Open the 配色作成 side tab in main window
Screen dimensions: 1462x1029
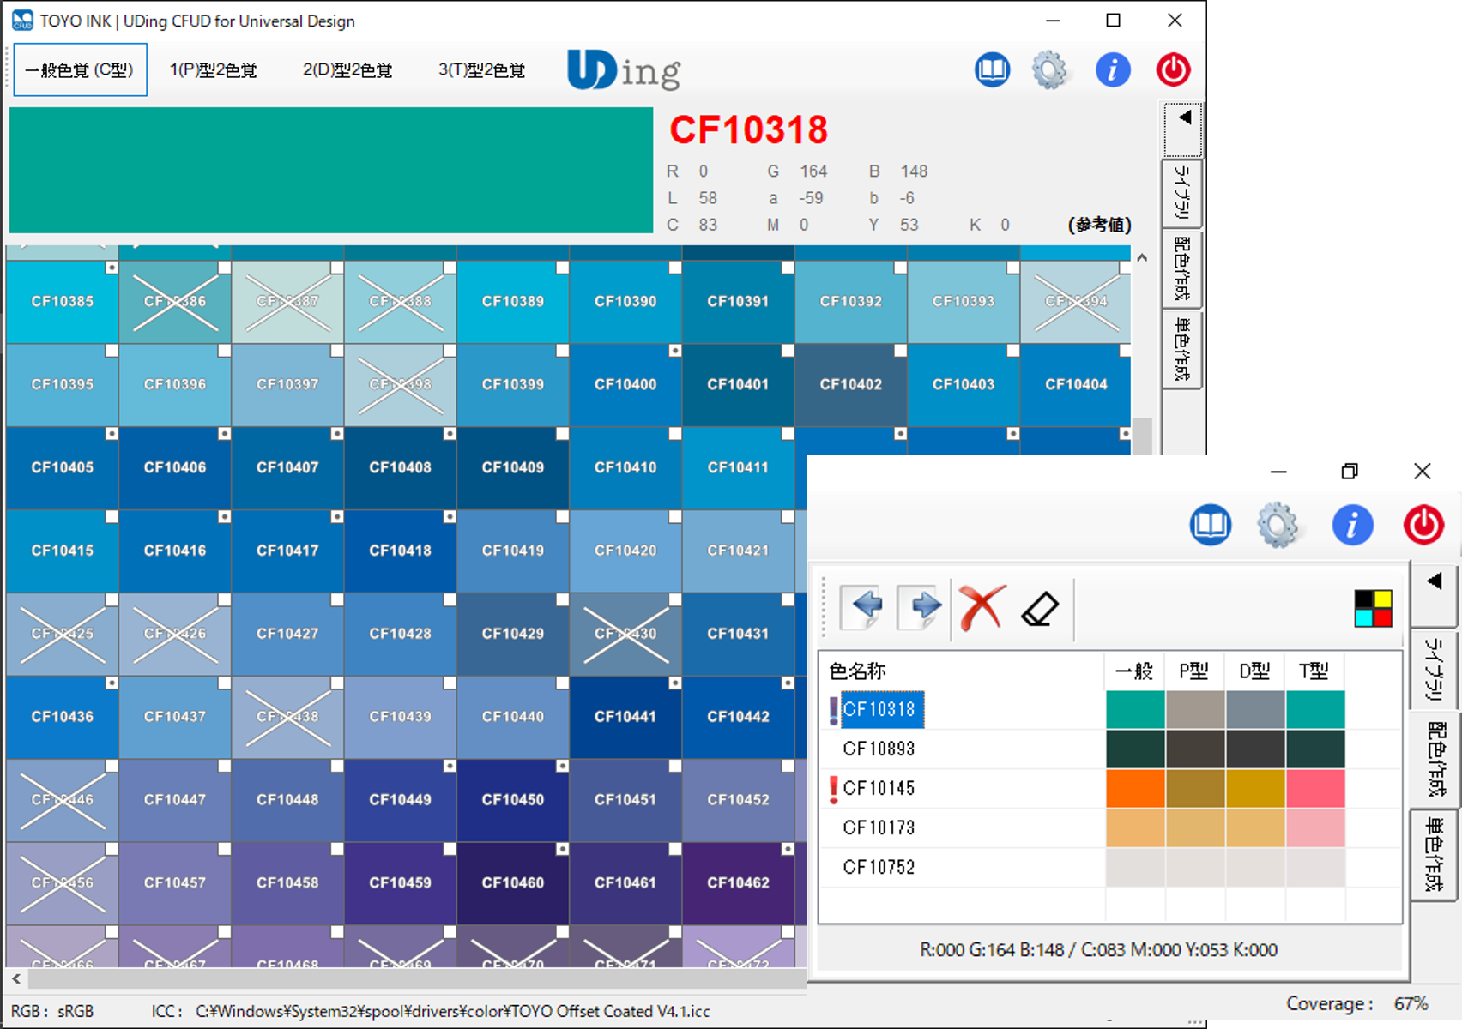point(1182,268)
